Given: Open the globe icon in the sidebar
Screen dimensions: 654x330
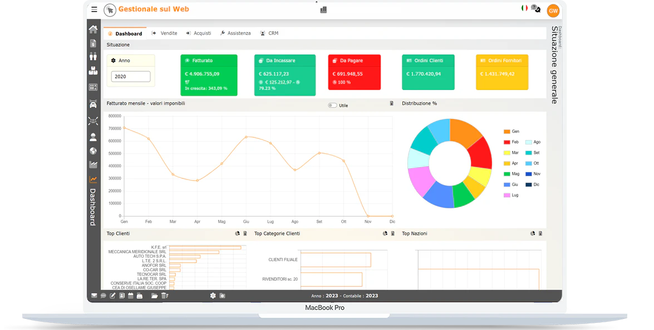Looking at the screenshot, I should click(93, 151).
